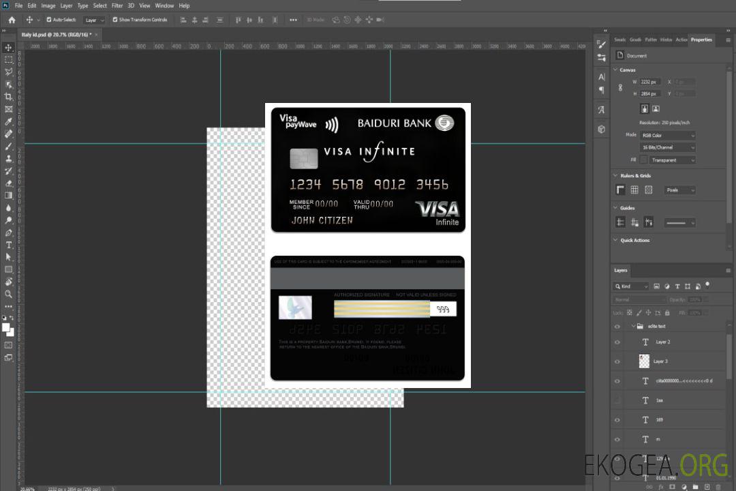
Task: Toggle the Auto-Select checkbox
Action: pyautogui.click(x=49, y=20)
